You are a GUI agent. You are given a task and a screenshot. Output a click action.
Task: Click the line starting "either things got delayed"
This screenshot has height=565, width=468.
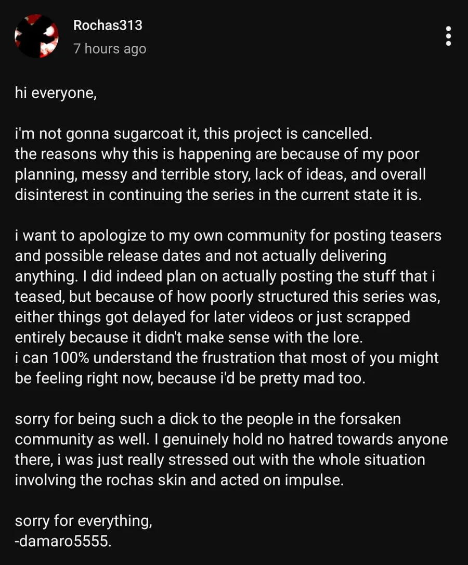(212, 317)
